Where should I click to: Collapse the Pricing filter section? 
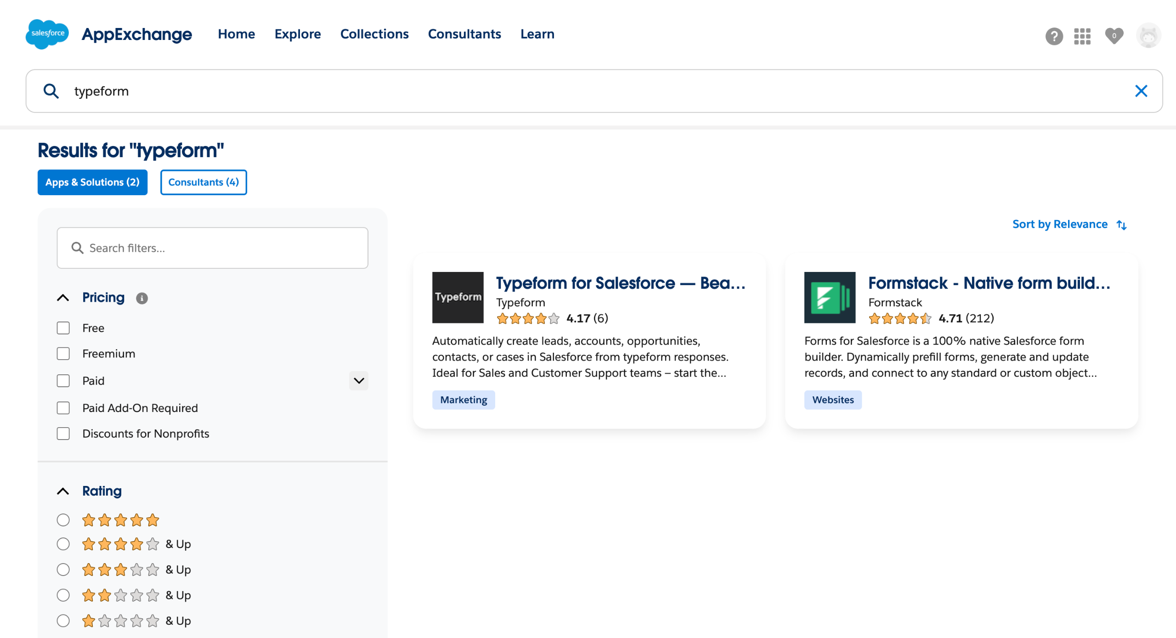click(x=63, y=298)
